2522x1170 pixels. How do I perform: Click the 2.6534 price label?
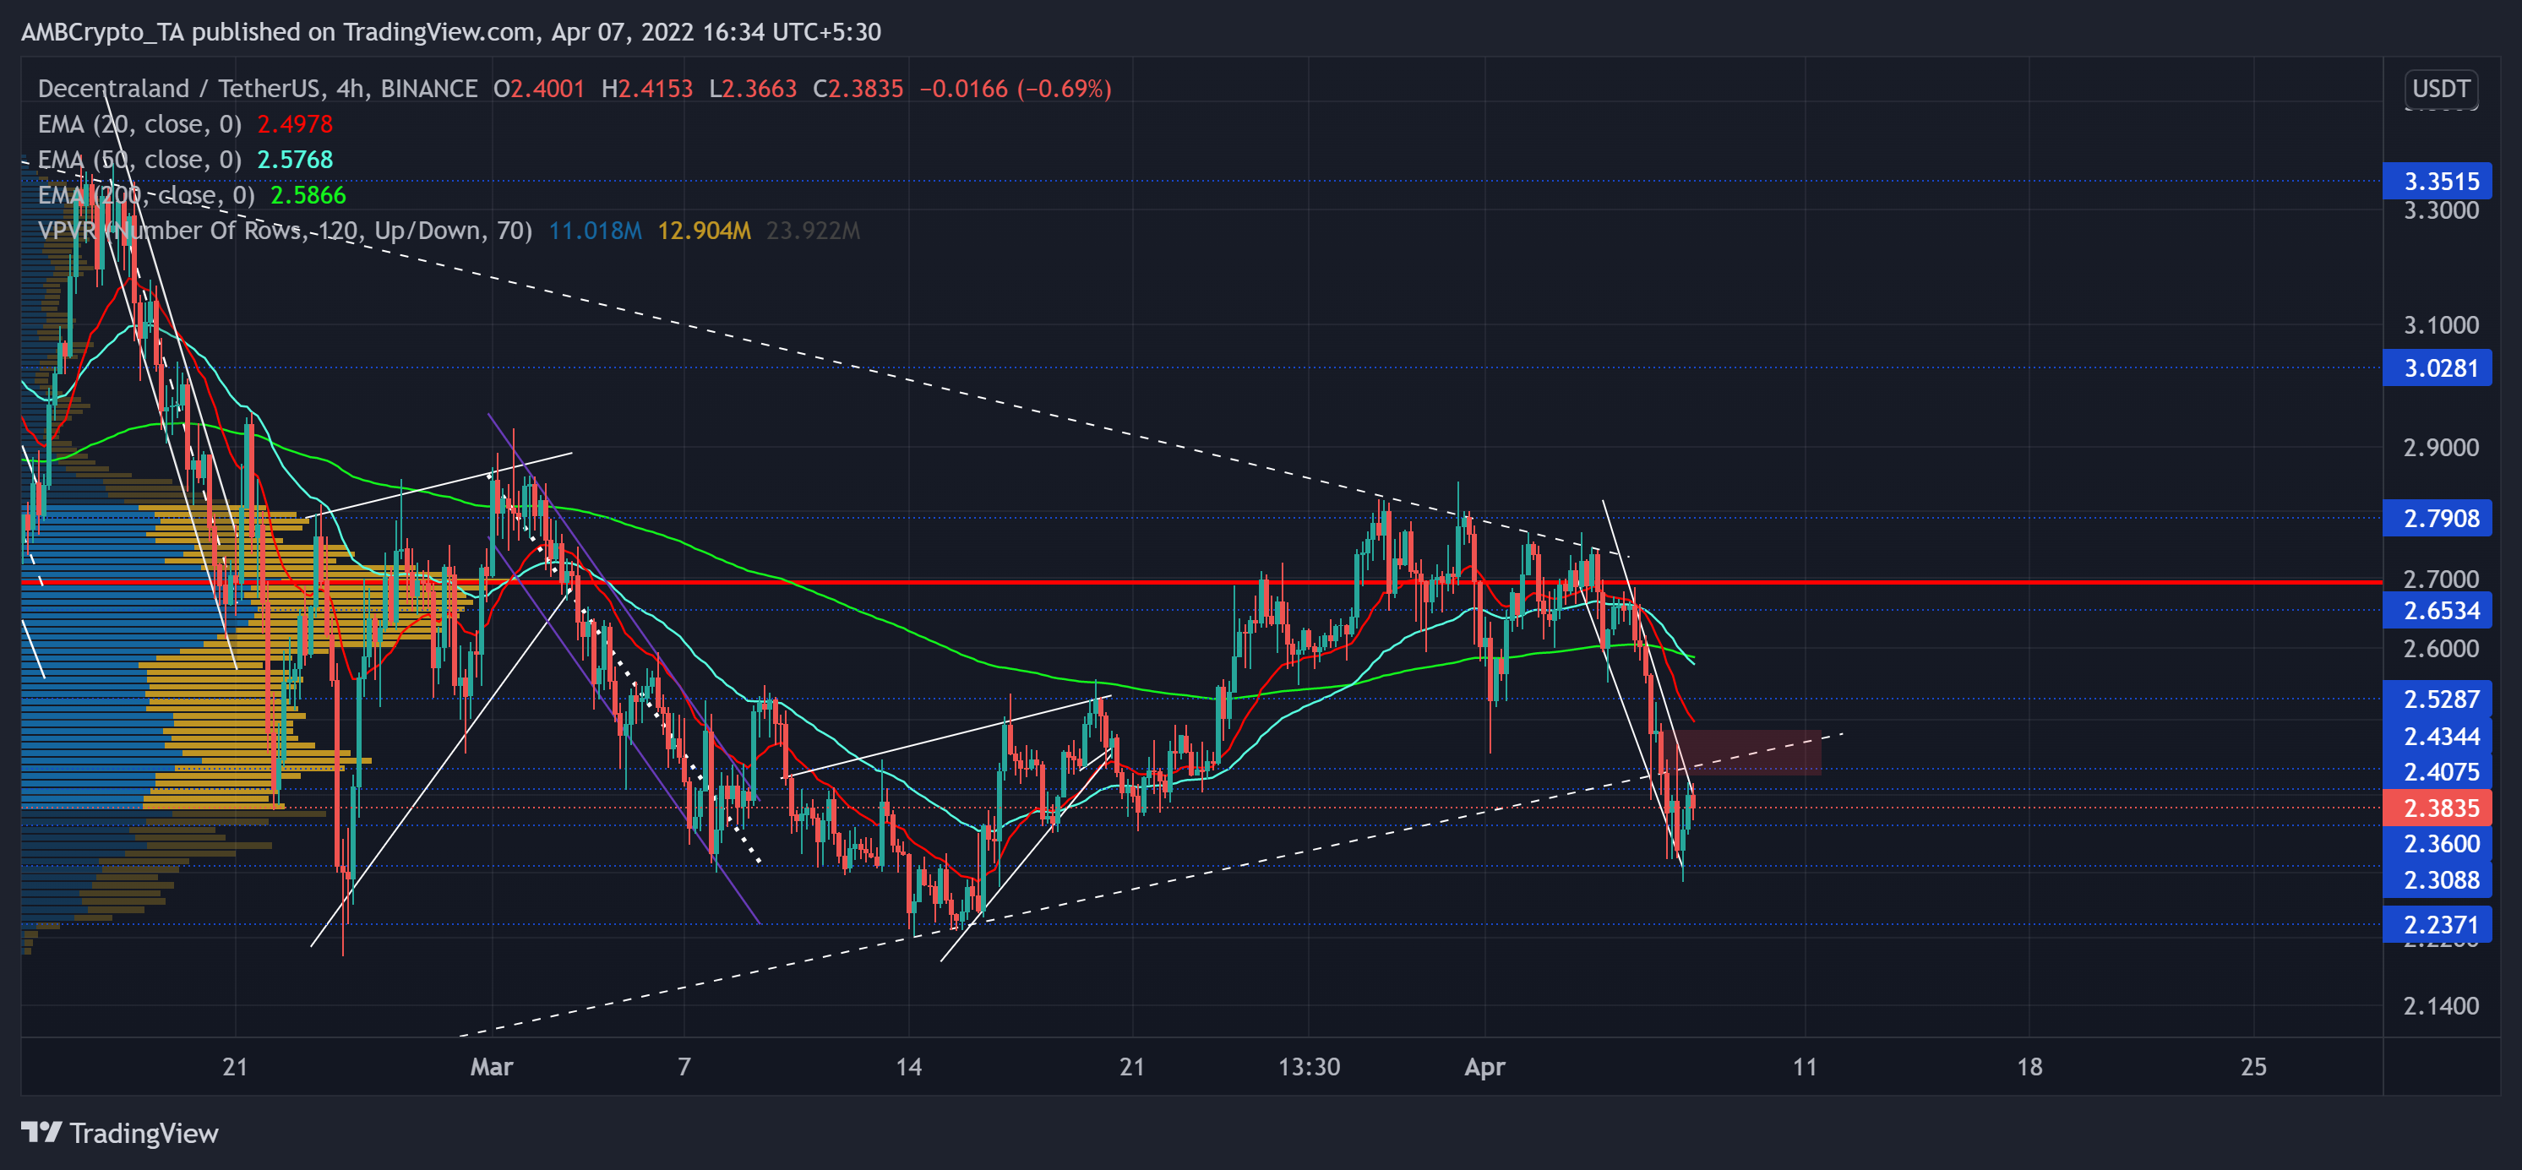(x=2437, y=611)
